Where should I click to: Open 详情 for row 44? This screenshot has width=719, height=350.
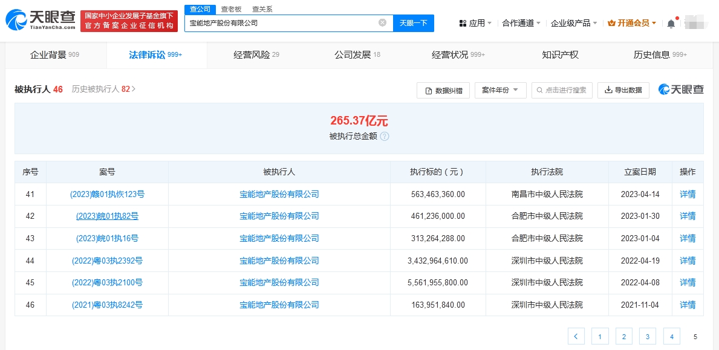688,261
